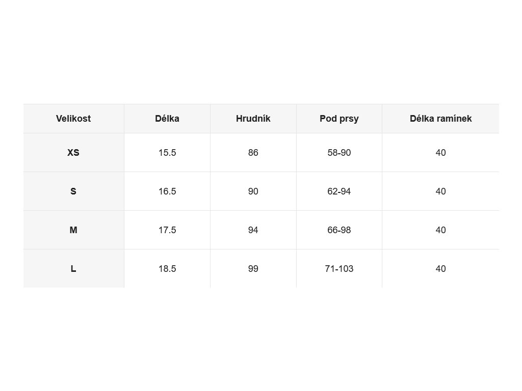Click the chest value 99 cell

253,268
